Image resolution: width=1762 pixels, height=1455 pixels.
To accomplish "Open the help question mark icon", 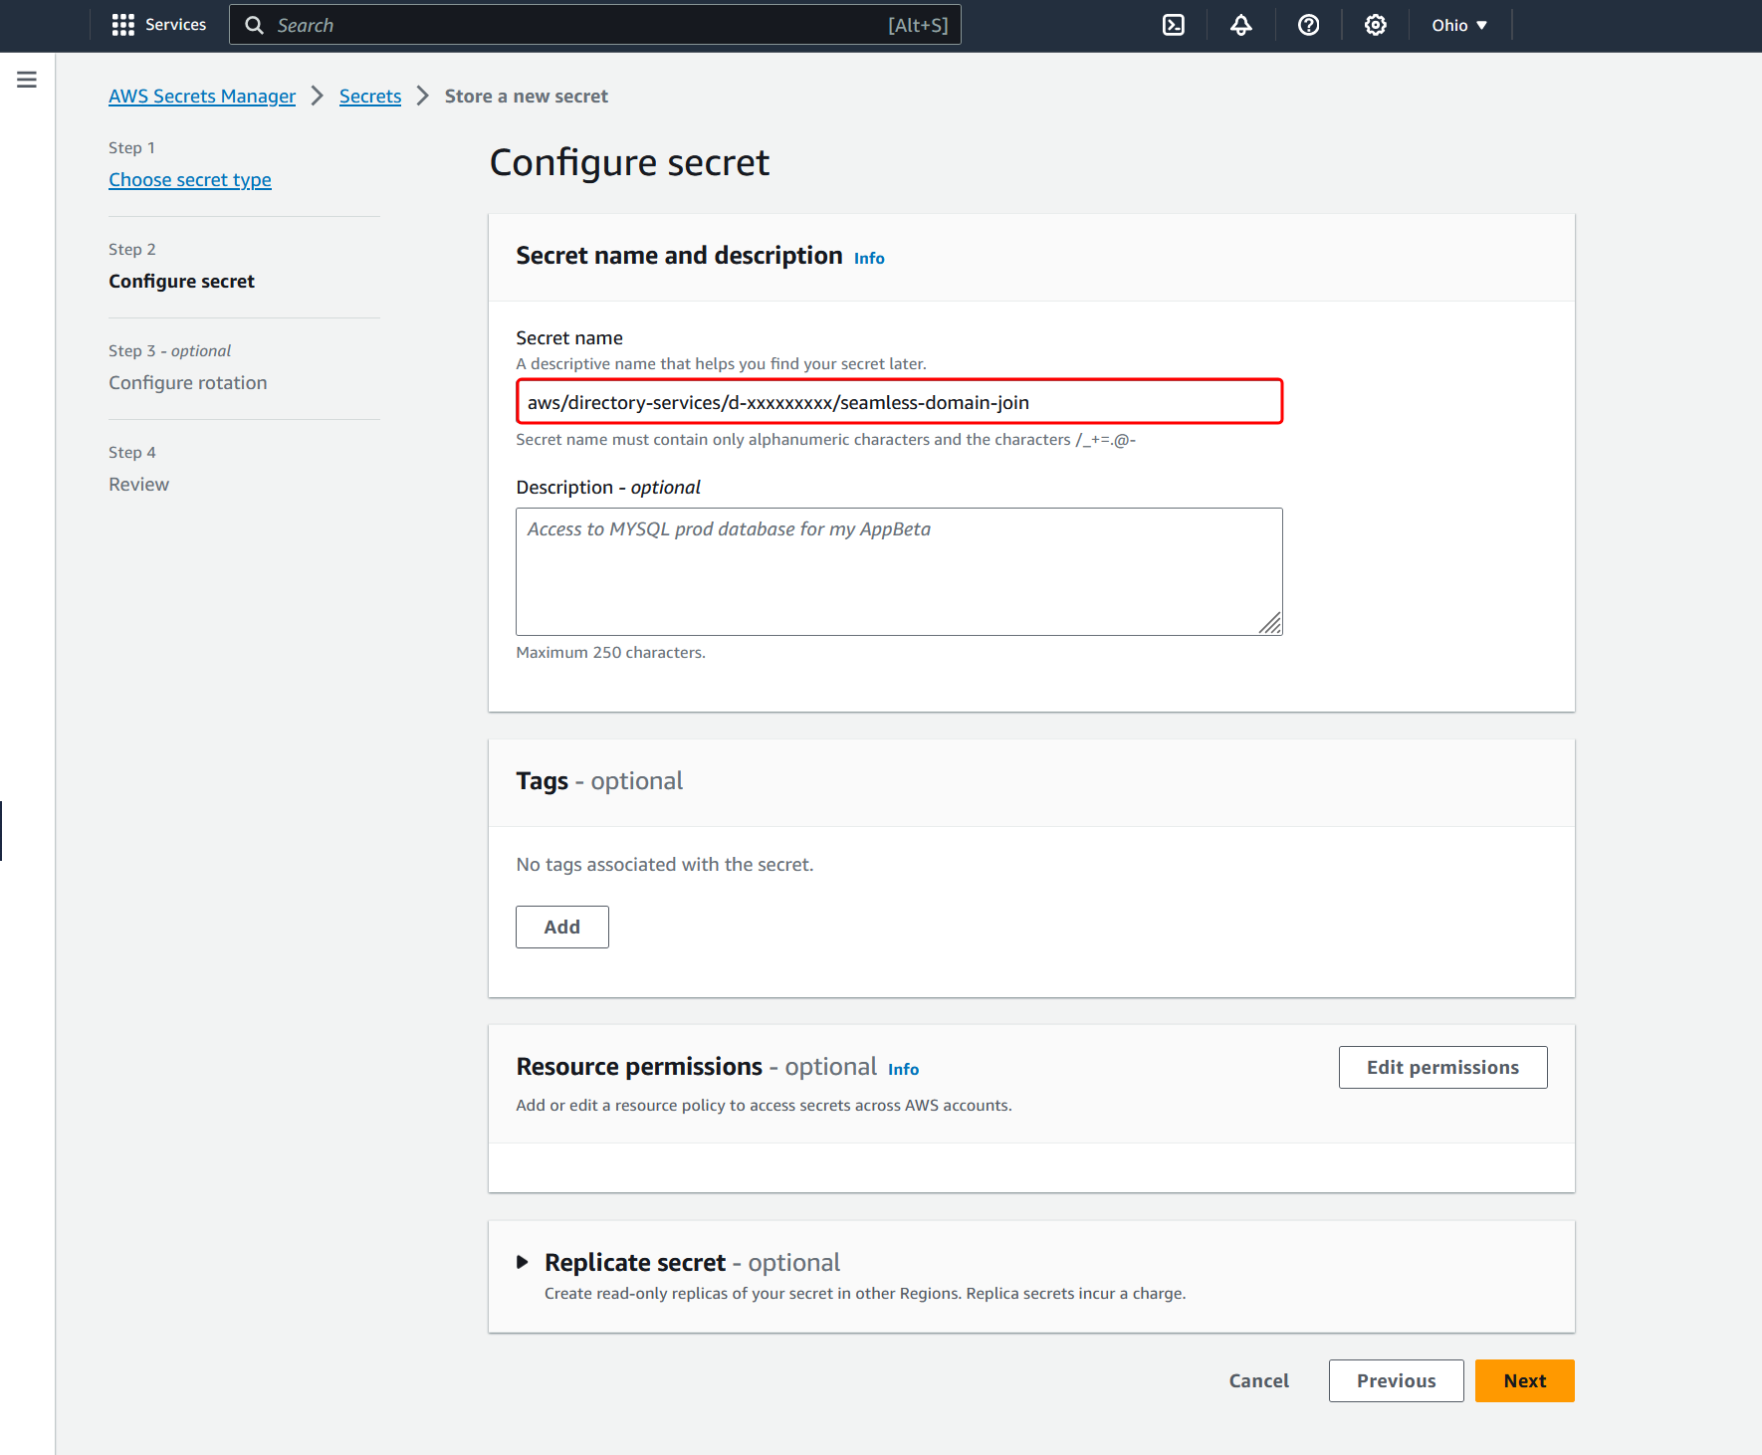I will click(x=1308, y=24).
